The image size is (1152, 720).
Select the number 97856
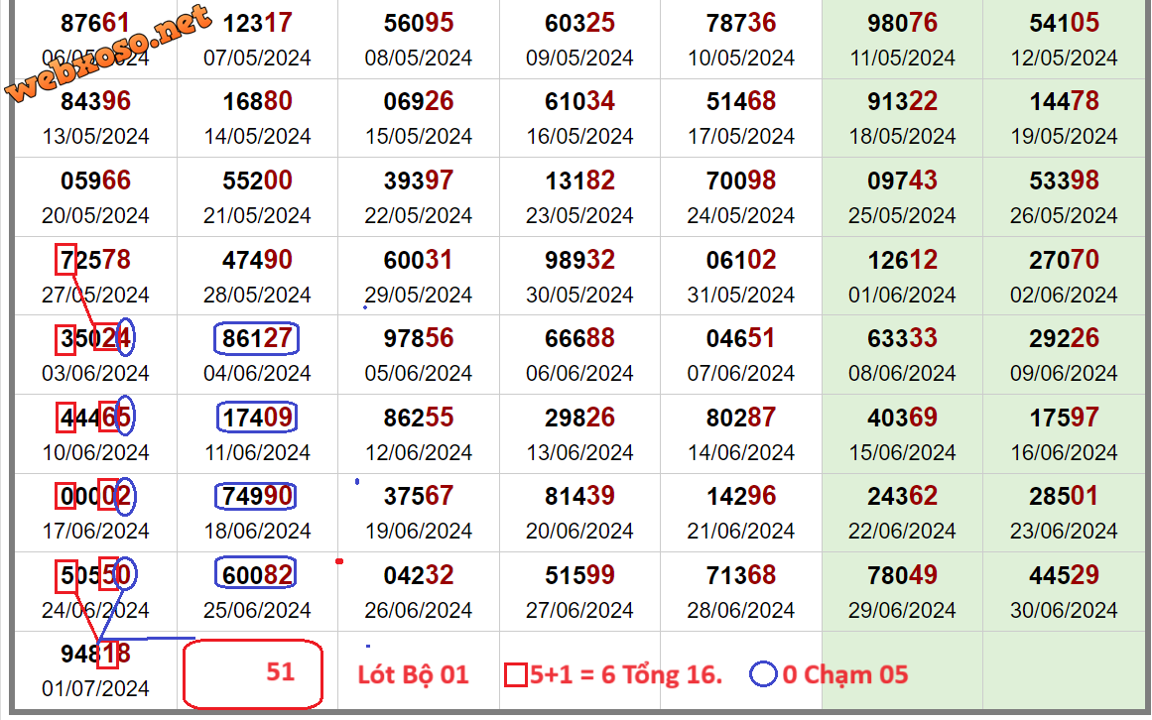(x=419, y=338)
